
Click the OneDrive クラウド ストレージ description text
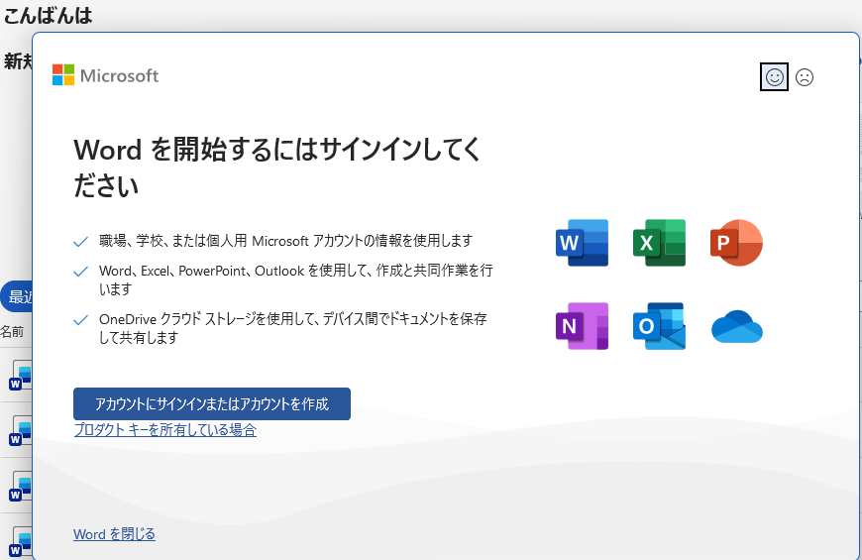[x=293, y=328]
